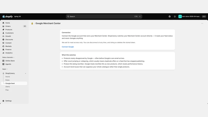208x117 pixels.
Task: Click the Analytics bar chart icon
Action: pos(3,53)
